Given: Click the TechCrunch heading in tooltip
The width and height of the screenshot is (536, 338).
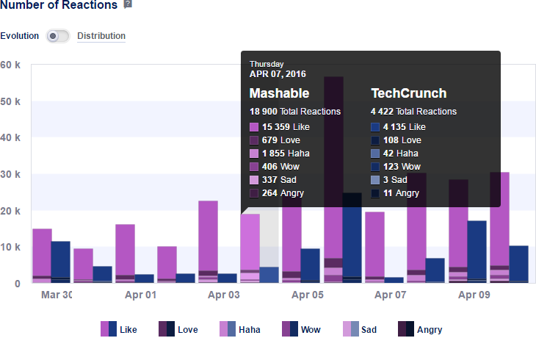Looking at the screenshot, I should 409,93.
